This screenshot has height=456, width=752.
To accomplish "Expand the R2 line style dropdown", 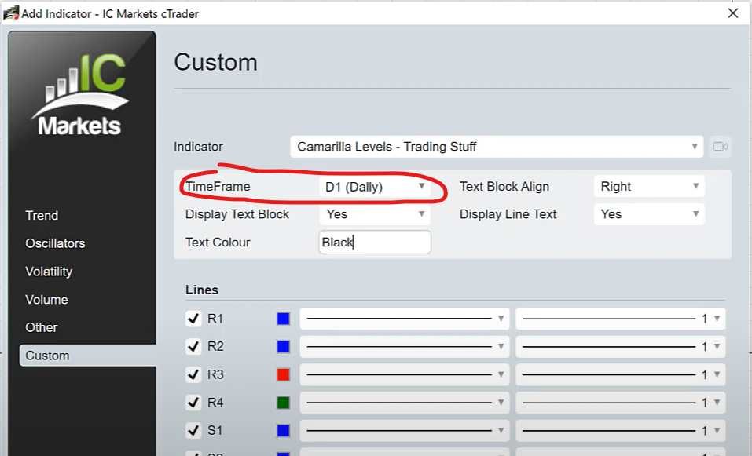I will point(405,346).
